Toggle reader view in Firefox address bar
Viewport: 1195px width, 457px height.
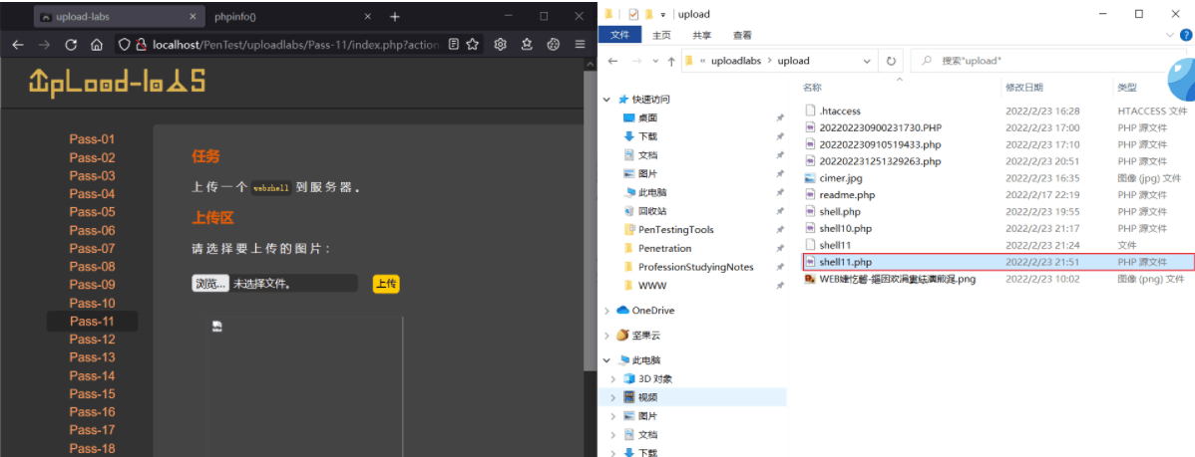coord(454,44)
